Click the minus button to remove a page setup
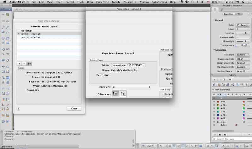252x149 pixels. 24,64
